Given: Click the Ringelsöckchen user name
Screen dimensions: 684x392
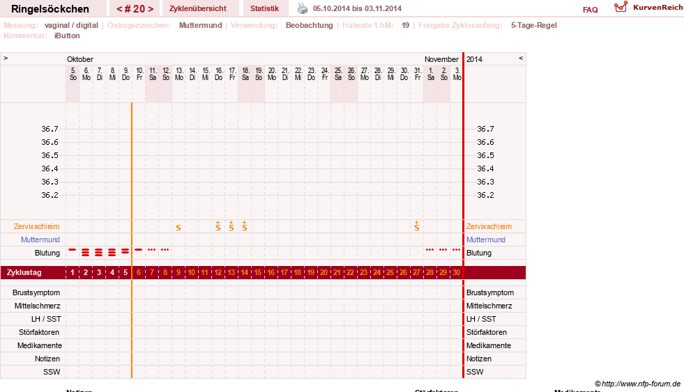Looking at the screenshot, I should (50, 9).
